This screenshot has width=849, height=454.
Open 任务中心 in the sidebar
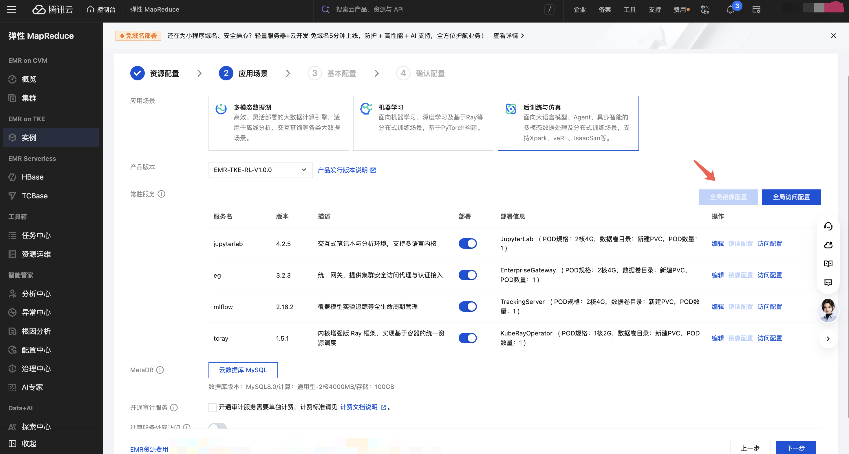click(51, 235)
